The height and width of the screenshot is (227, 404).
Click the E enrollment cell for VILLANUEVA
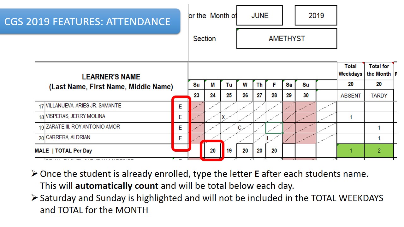(x=180, y=107)
